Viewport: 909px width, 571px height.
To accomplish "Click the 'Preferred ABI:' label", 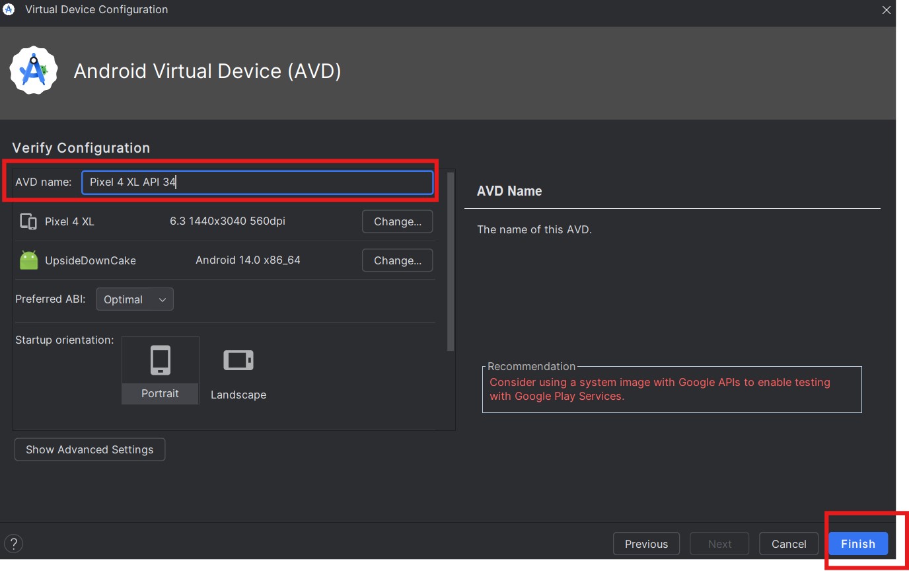I will tap(50, 299).
